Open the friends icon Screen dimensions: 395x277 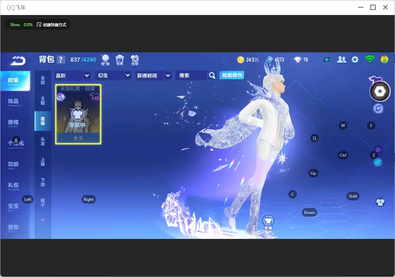click(x=341, y=60)
